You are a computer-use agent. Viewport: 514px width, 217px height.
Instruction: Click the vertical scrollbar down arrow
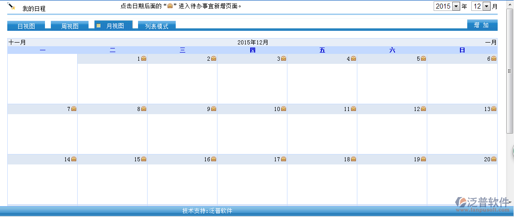pos(510,202)
